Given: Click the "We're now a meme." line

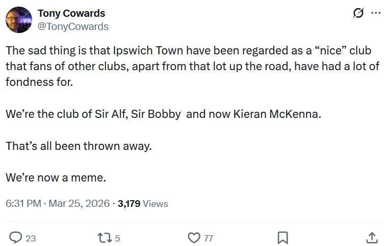Looking at the screenshot, I should [56, 177].
